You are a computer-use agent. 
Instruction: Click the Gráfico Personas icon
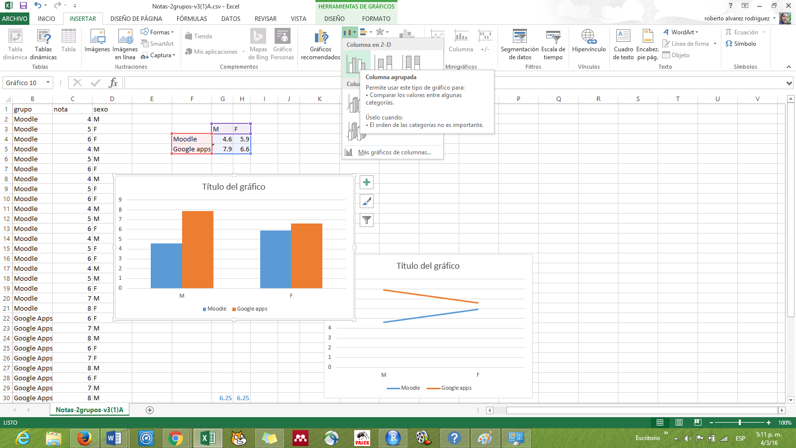click(x=283, y=45)
